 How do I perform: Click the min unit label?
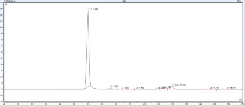point(240,100)
